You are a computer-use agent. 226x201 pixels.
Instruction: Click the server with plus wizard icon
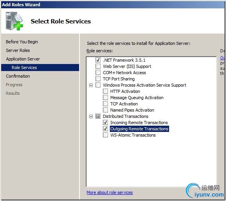14,21
